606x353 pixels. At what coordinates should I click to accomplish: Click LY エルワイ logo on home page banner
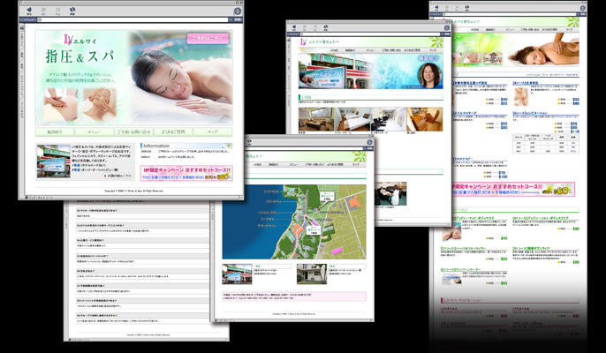click(x=80, y=40)
